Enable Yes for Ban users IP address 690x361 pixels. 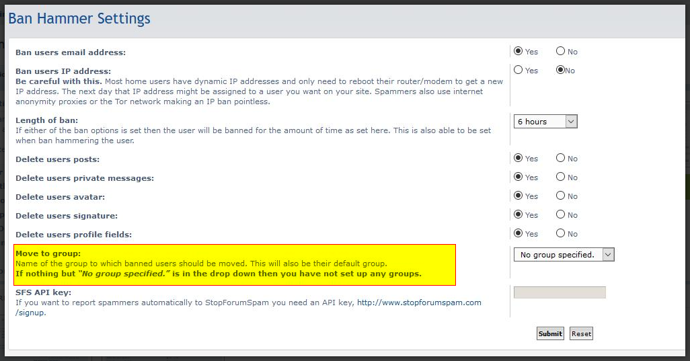click(x=519, y=70)
